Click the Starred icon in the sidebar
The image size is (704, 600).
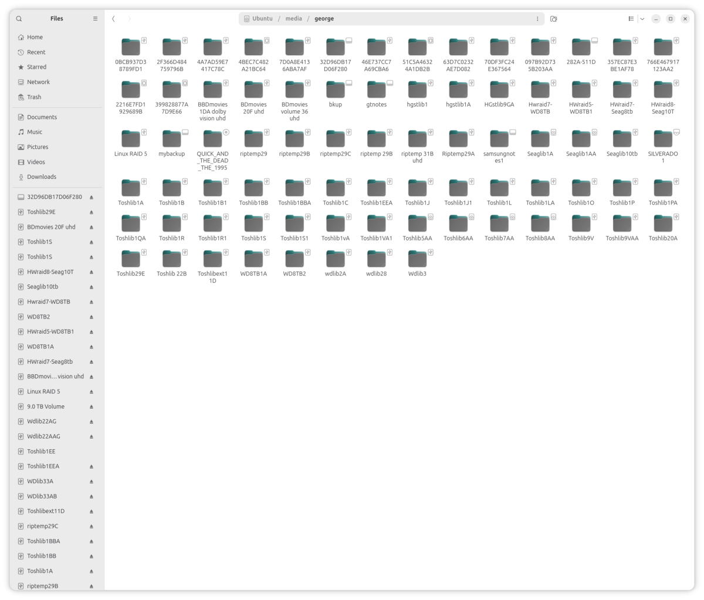[19, 66]
